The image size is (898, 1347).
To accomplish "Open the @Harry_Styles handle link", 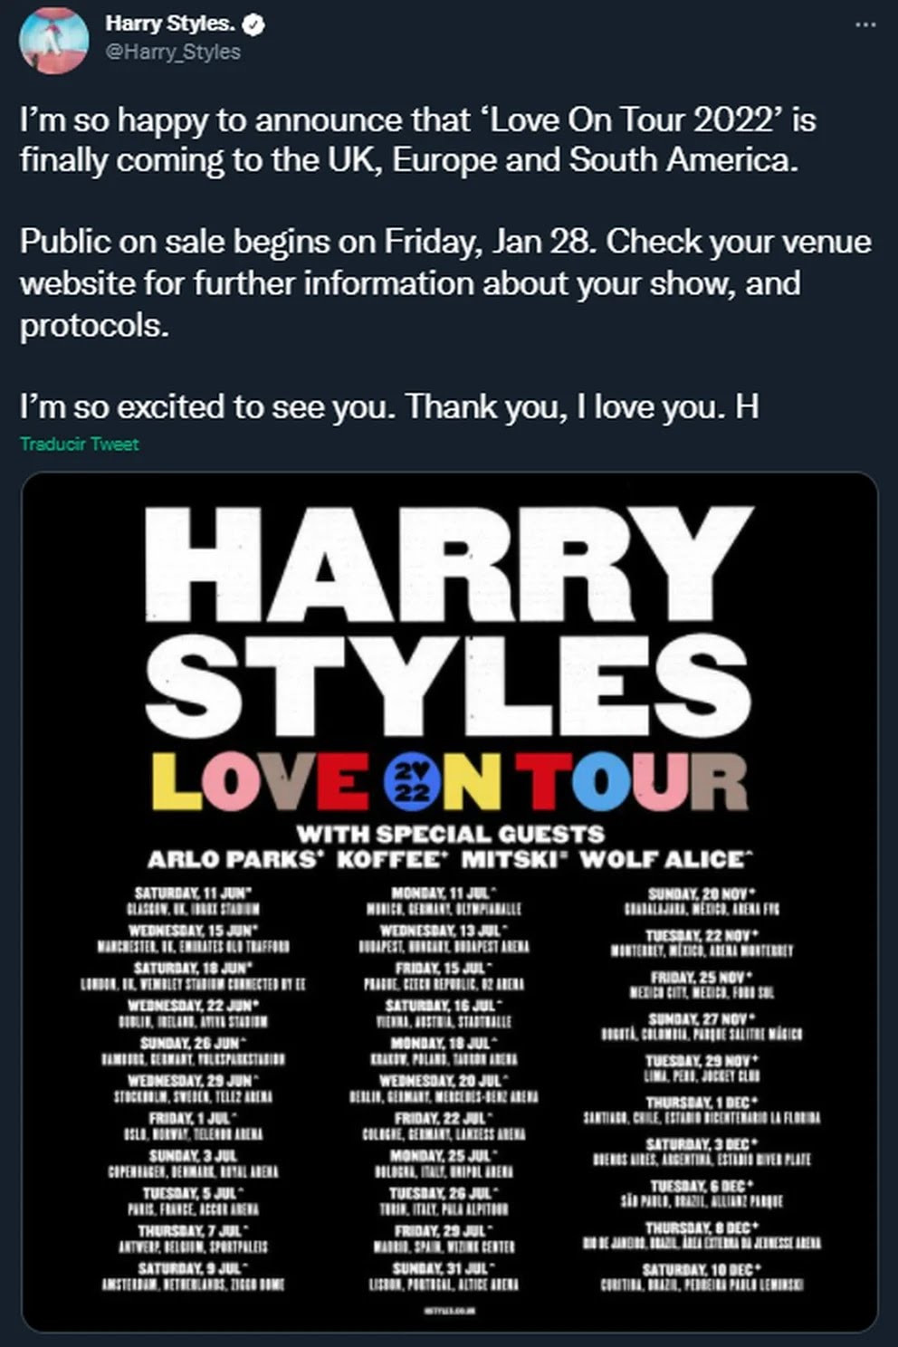I will (x=173, y=53).
